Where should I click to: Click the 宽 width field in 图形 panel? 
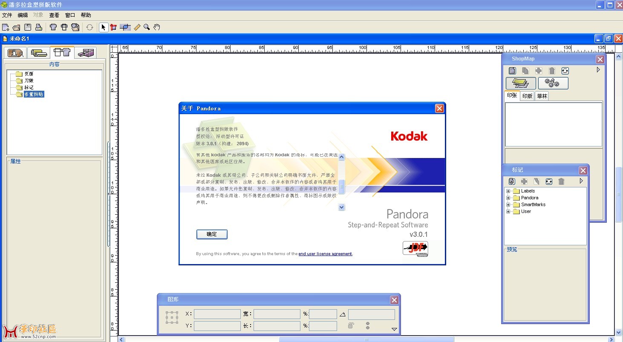(277, 314)
